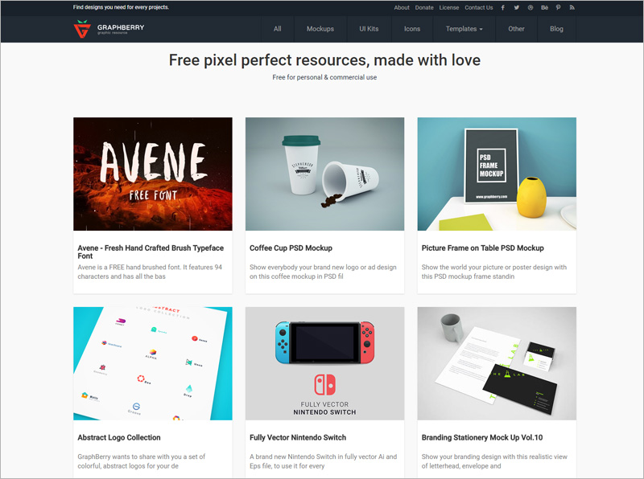This screenshot has width=644, height=479.
Task: Open the About link
Action: click(402, 7)
